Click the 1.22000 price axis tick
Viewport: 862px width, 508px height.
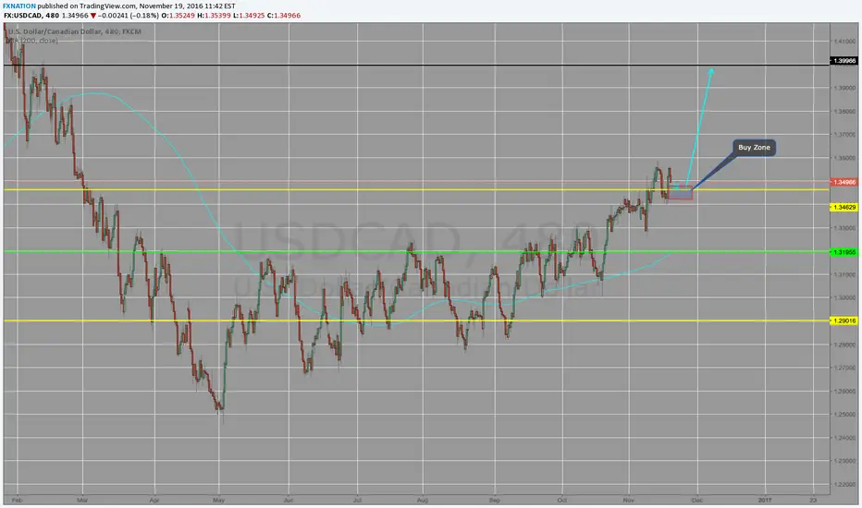coord(844,484)
